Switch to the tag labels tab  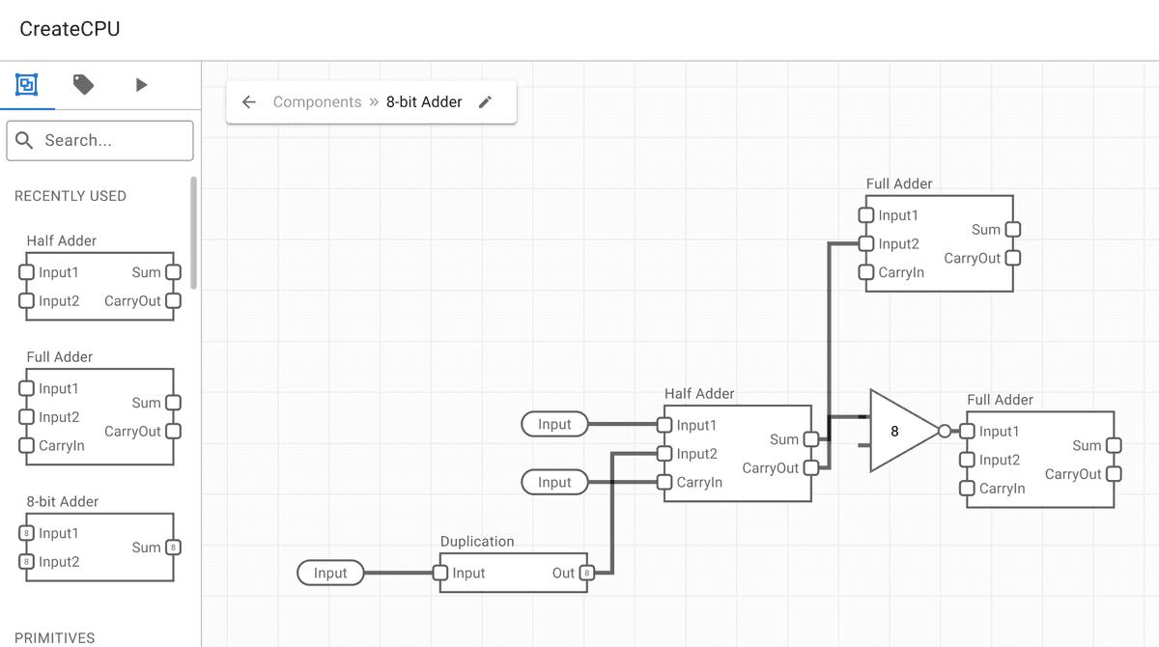84,85
